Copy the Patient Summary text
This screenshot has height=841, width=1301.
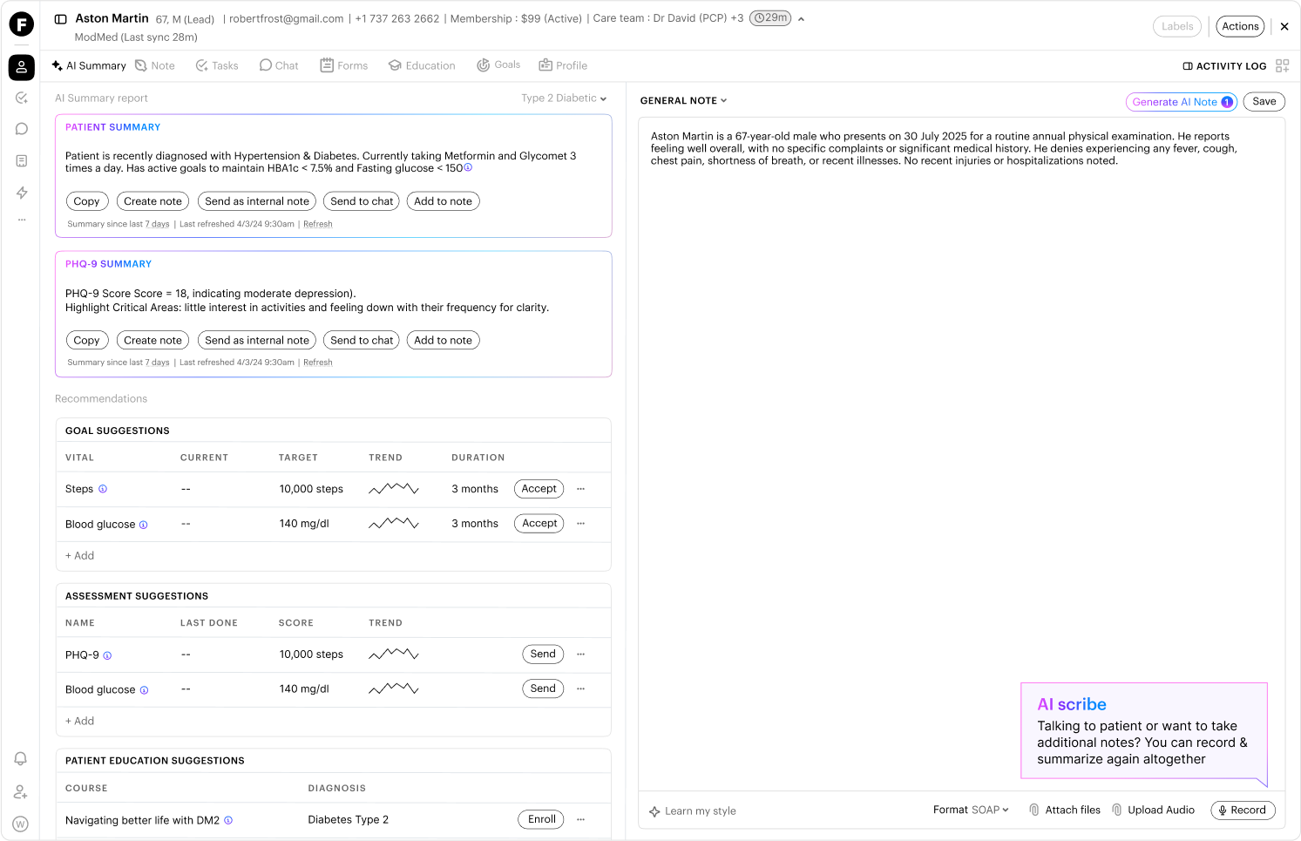[86, 201]
